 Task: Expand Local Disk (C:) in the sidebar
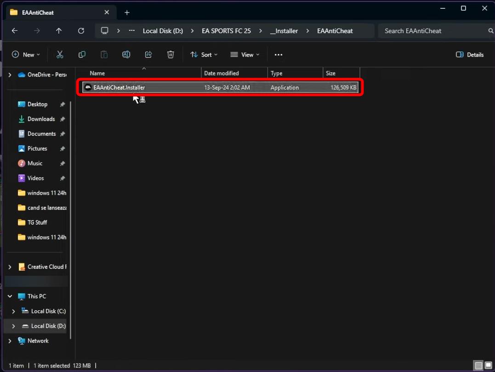(14, 311)
